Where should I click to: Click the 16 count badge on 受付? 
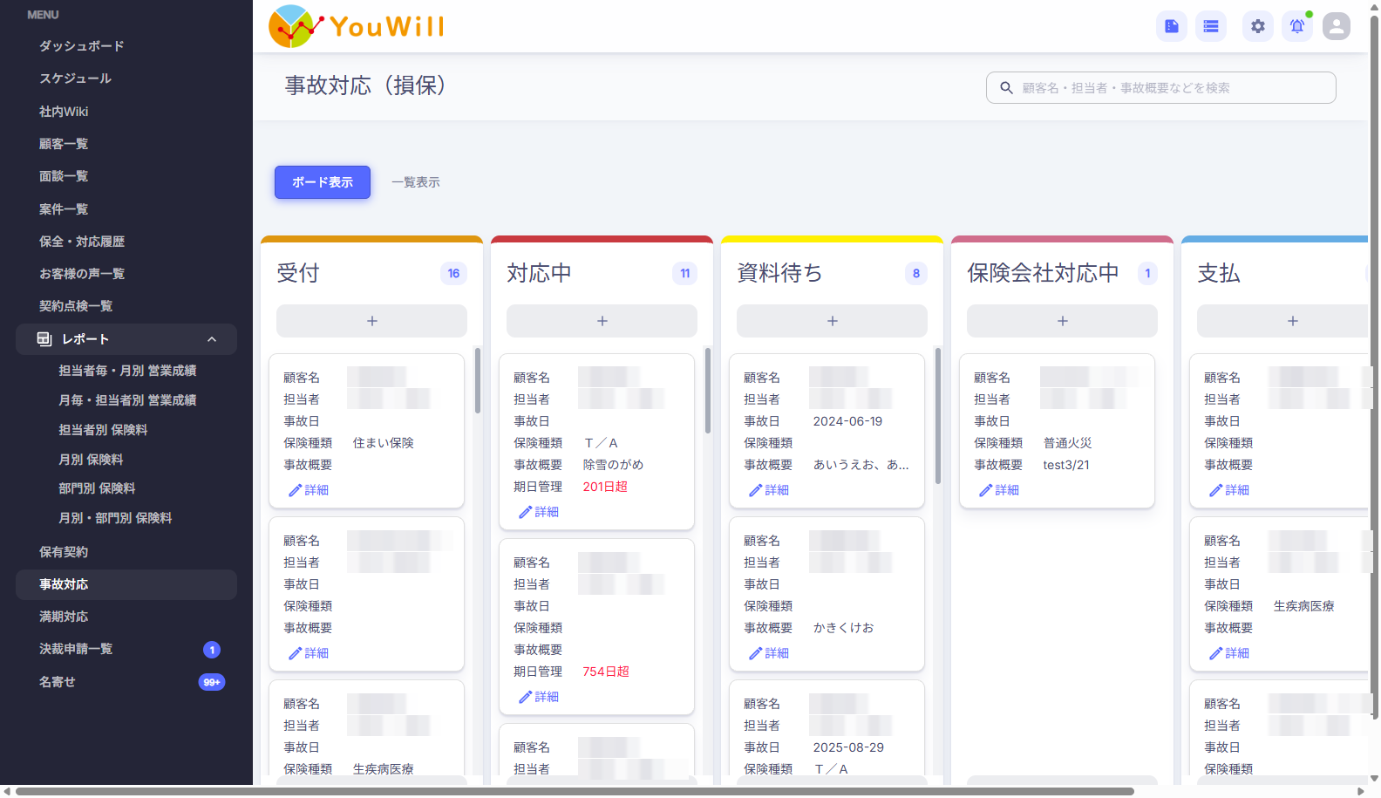[x=453, y=273]
